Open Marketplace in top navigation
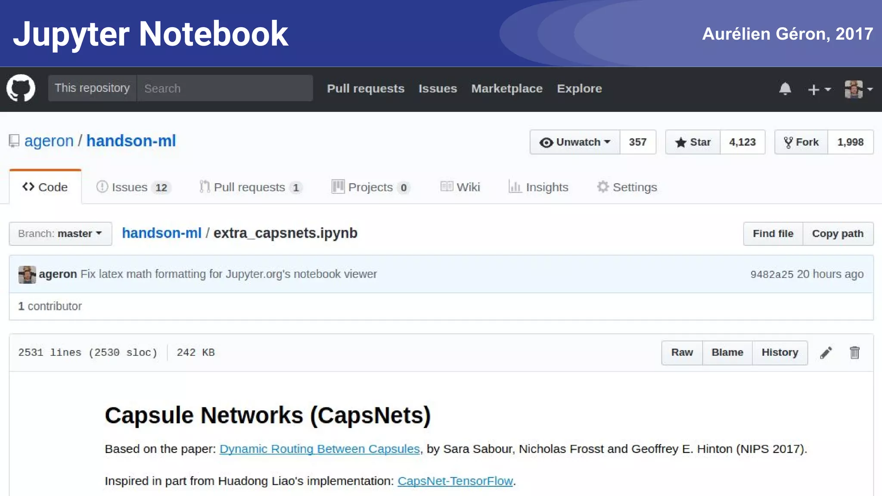This screenshot has width=882, height=496. click(506, 89)
